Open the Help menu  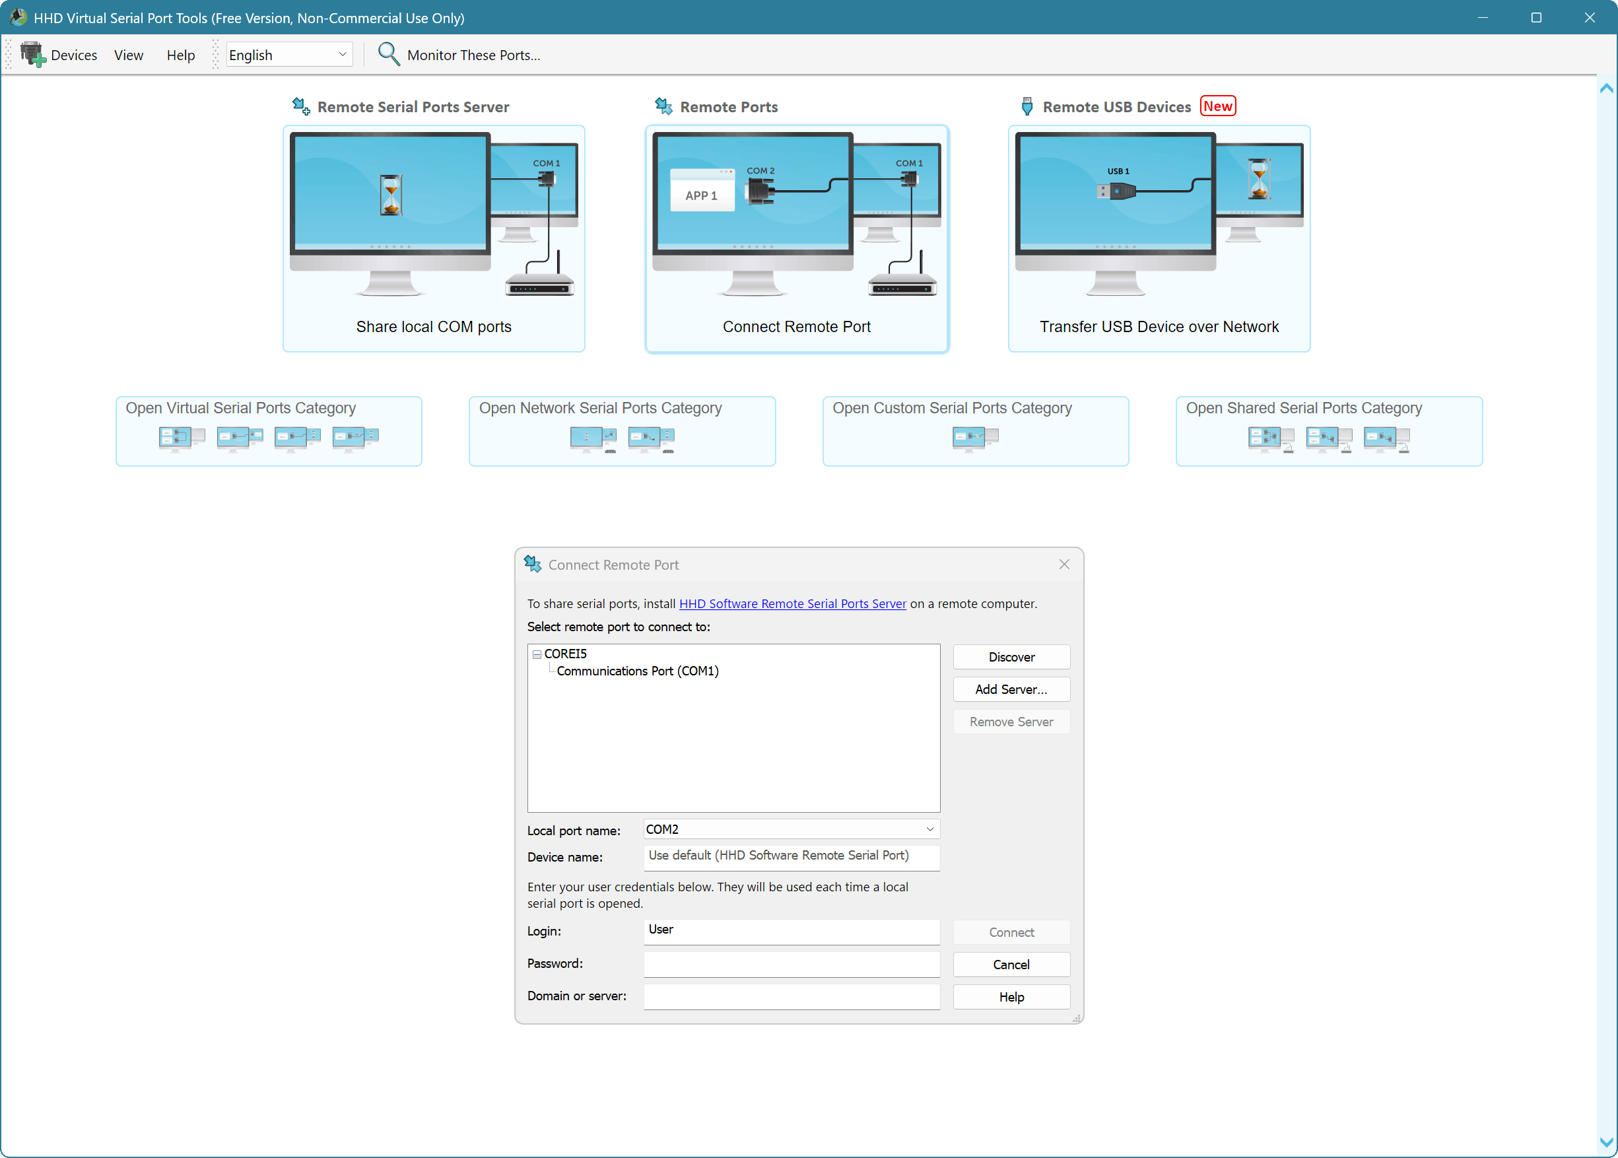(180, 55)
